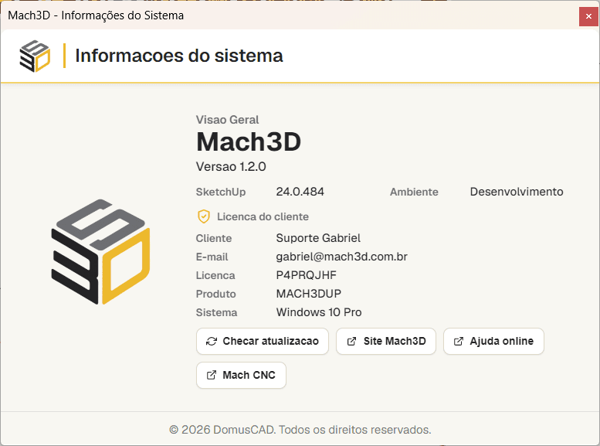This screenshot has height=446, width=600.
Task: Click the DomusCAD copyright footer text
Action: click(300, 430)
